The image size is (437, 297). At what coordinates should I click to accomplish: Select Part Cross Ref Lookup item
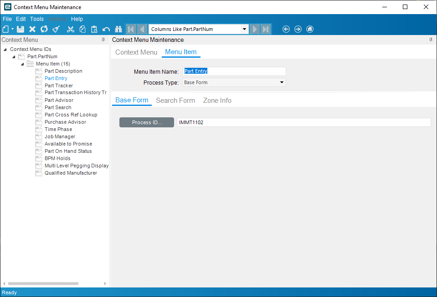(71, 115)
